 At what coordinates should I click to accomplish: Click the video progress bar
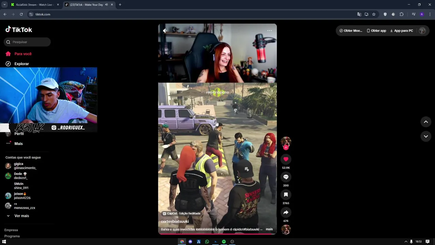click(217, 234)
